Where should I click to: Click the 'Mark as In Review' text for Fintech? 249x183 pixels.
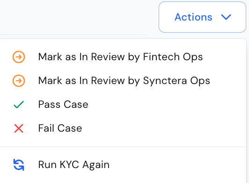pyautogui.click(x=81, y=57)
